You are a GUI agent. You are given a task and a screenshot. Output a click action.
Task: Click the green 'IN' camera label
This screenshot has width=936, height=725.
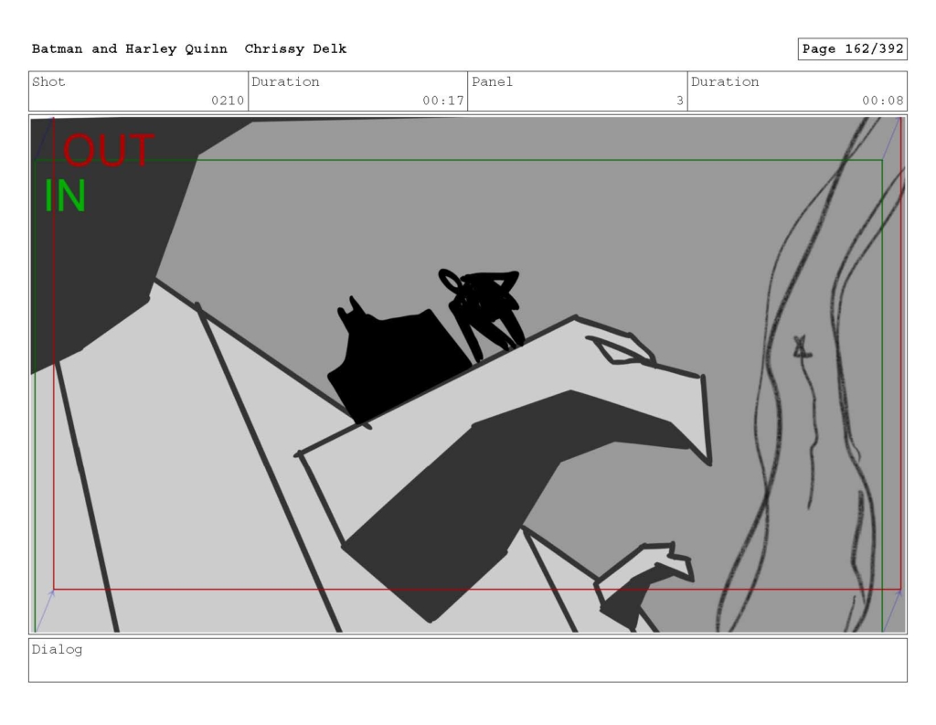(x=65, y=196)
